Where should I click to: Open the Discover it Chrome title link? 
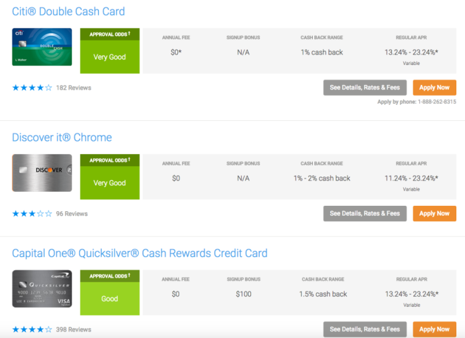(x=62, y=137)
